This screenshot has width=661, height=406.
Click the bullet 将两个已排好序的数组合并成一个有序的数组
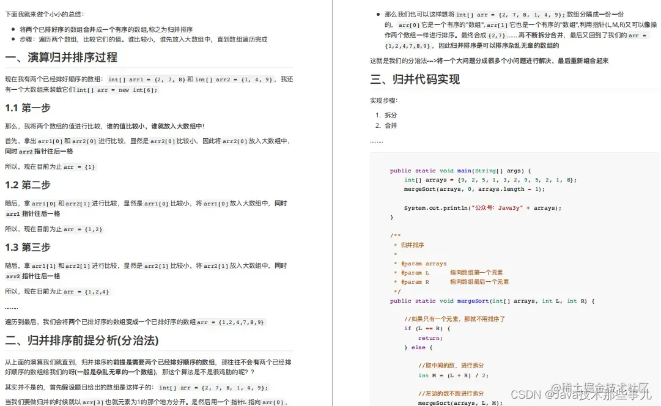[106, 29]
